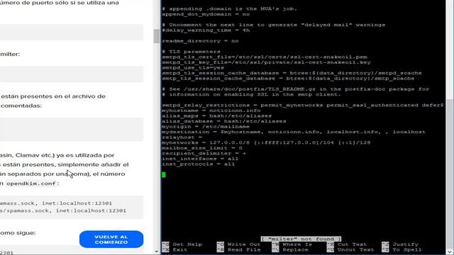The image size is (454, 255).
Task: Click the smtp_tls_session_cache_database line
Action: click(288, 79)
